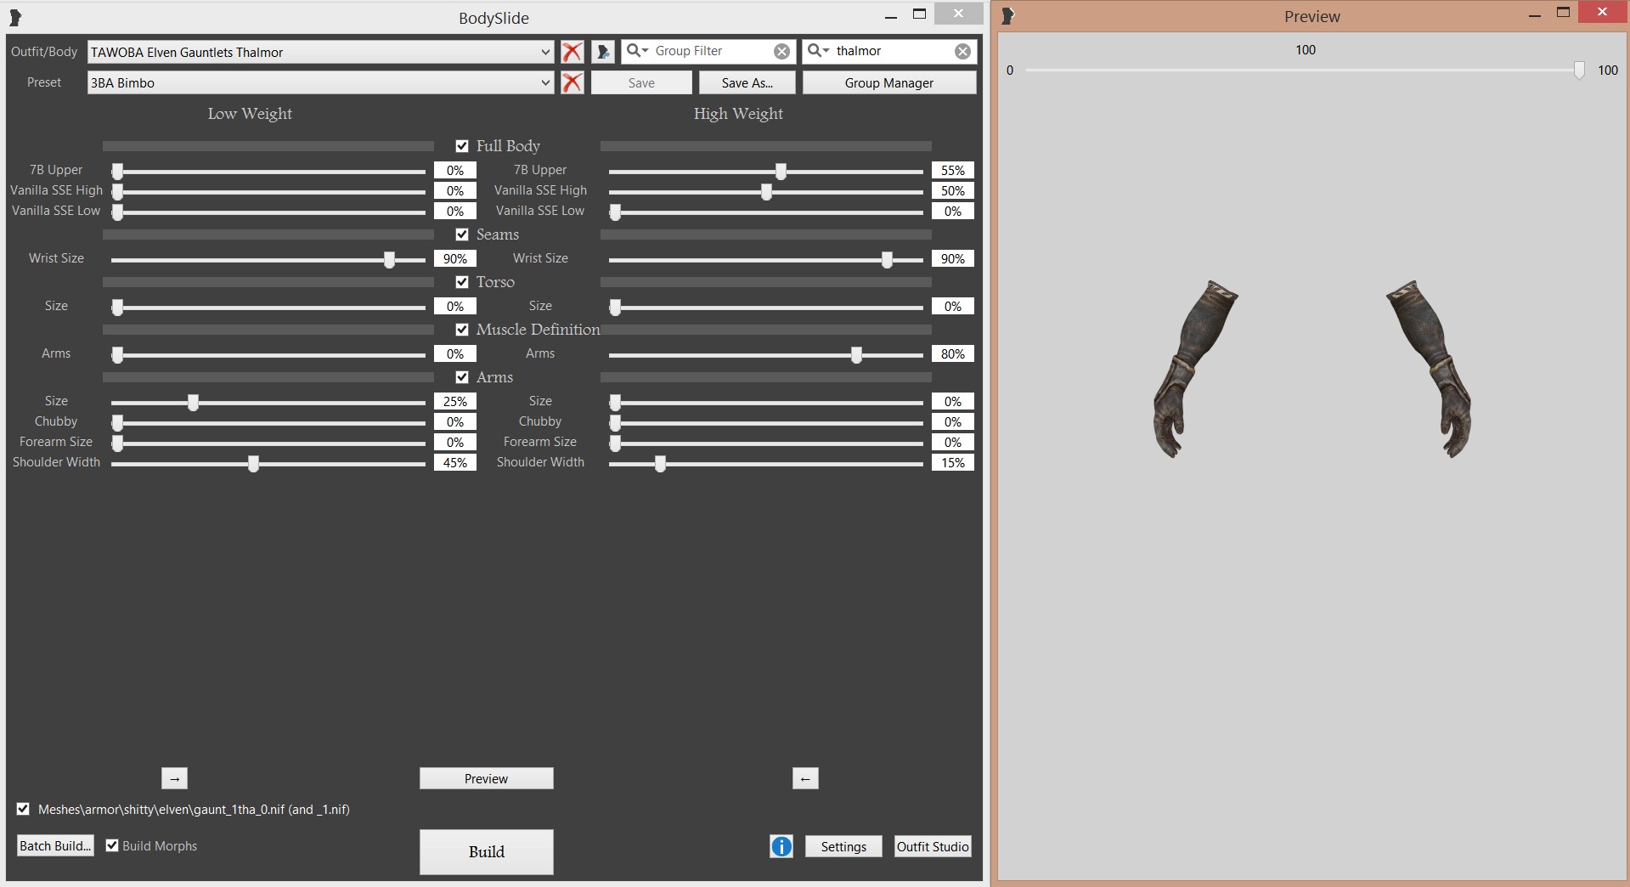Viewport: 1630px width, 887px height.
Task: Click the high weight Vanilla SSE Low label
Action: (x=540, y=211)
